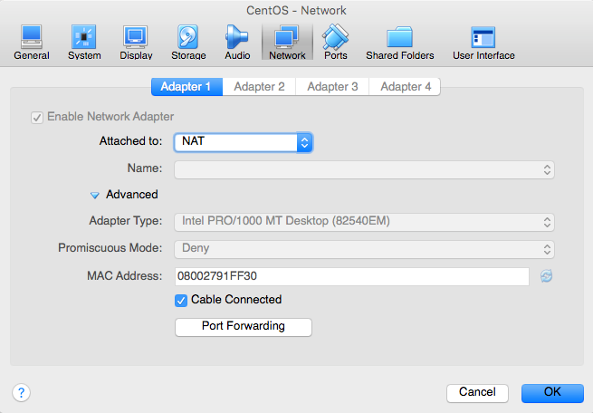Open the System settings section
593x413 pixels.
(84, 43)
